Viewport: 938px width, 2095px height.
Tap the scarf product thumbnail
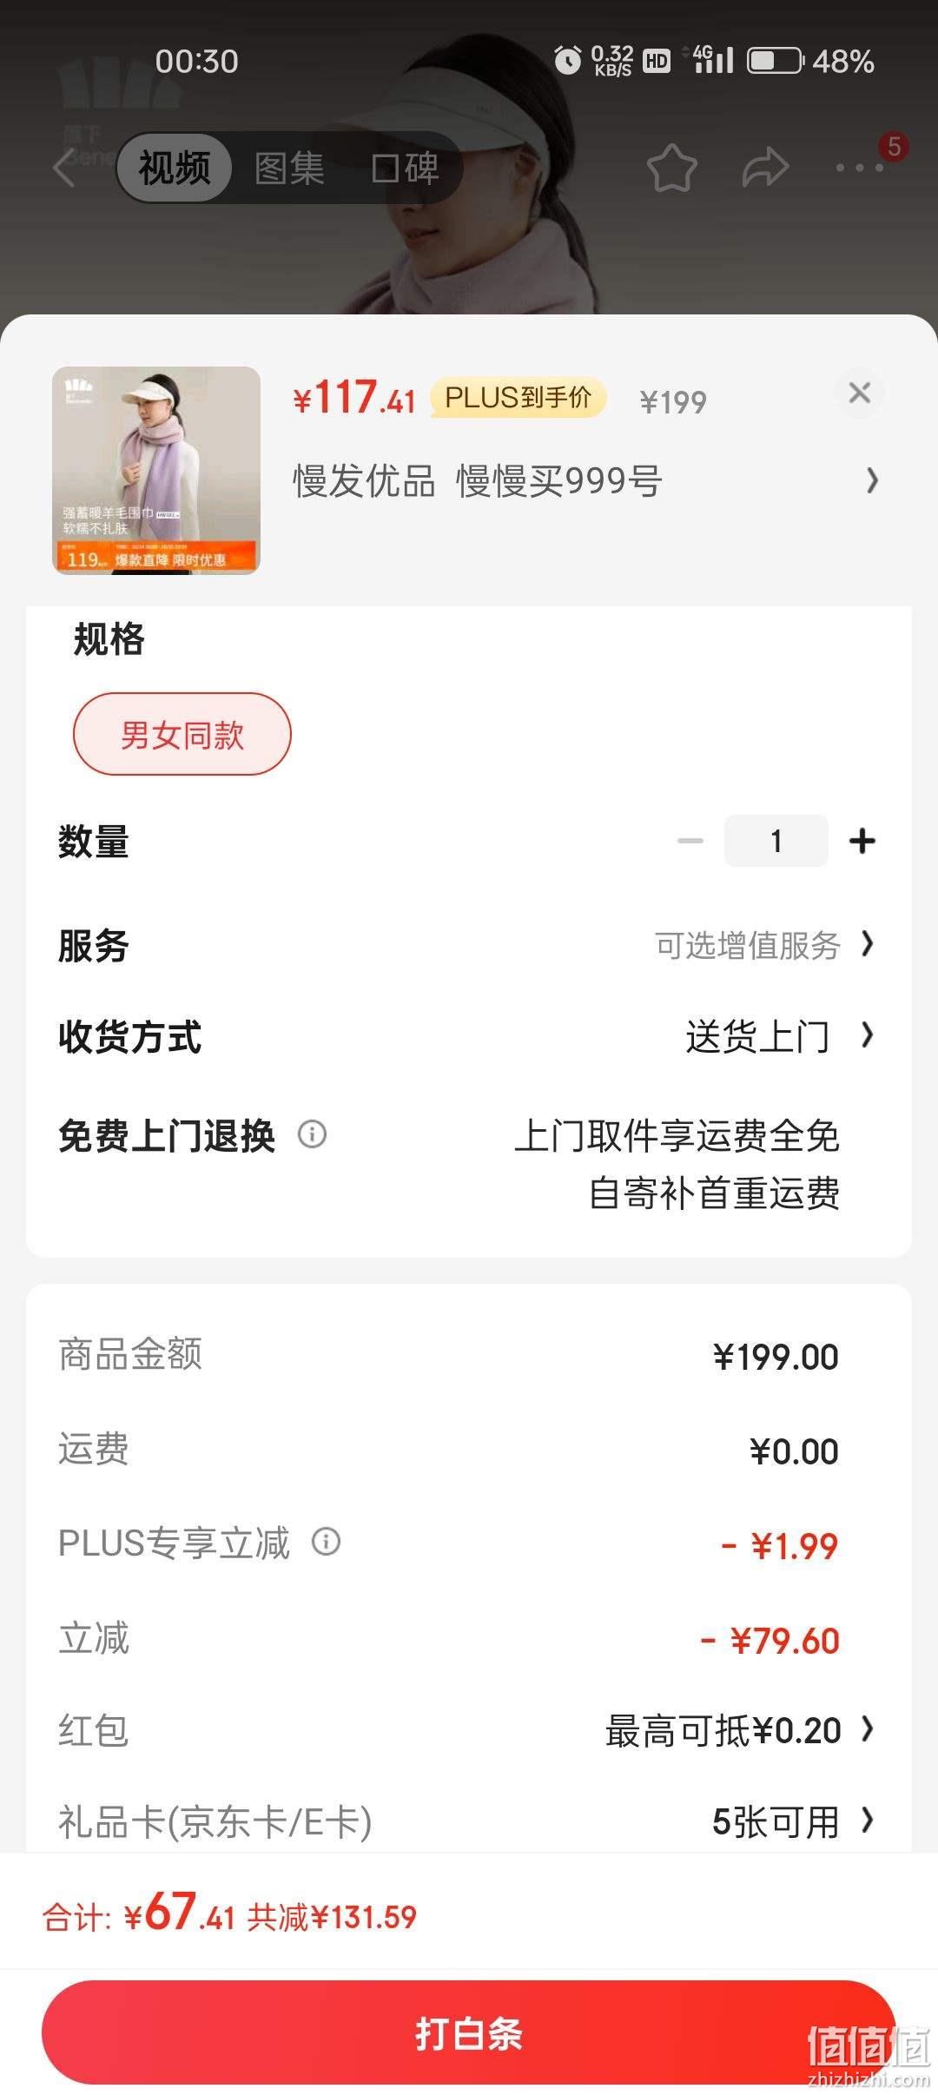click(x=156, y=470)
